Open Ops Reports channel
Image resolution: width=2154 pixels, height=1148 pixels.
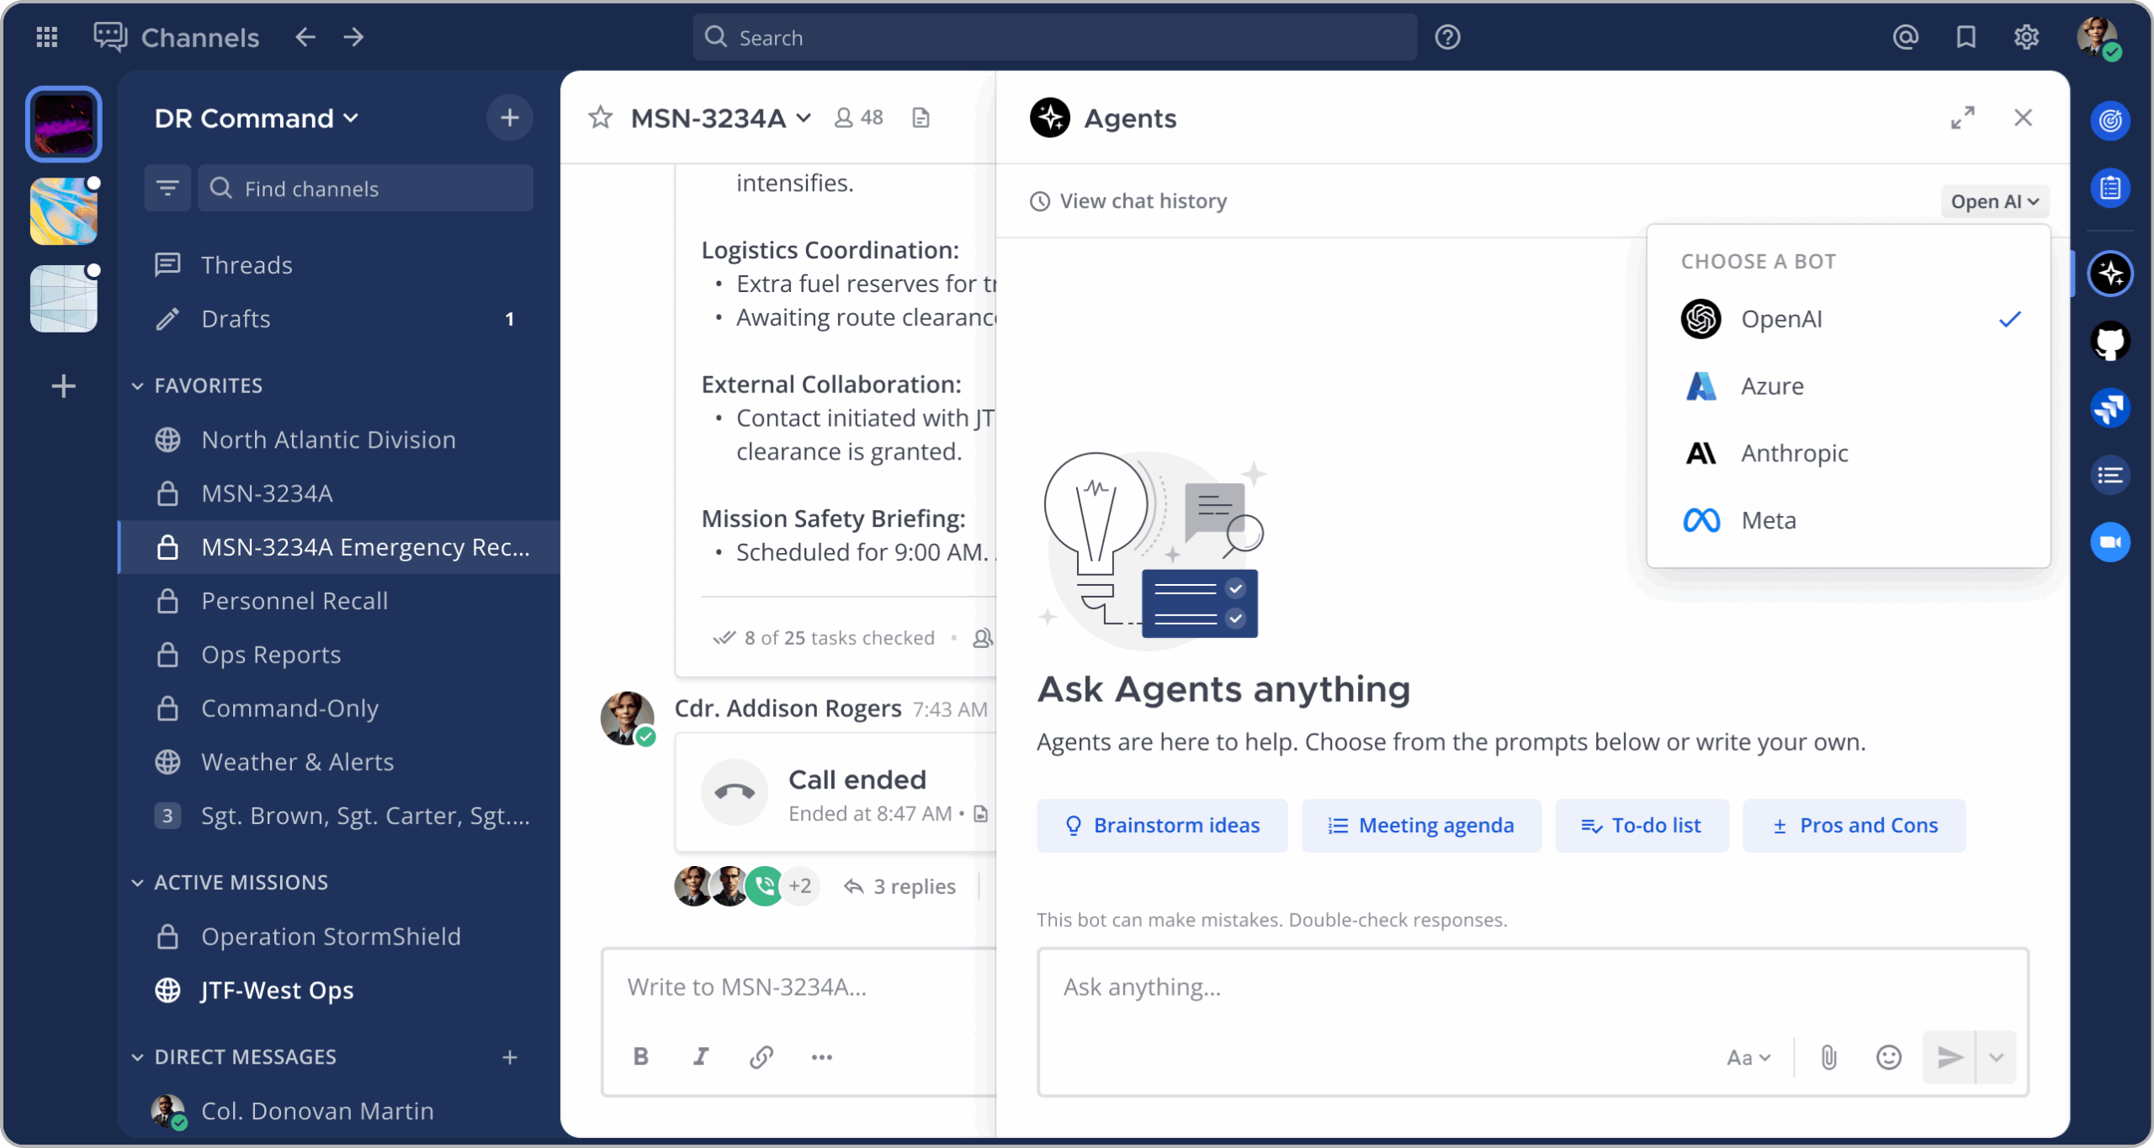click(x=338, y=655)
